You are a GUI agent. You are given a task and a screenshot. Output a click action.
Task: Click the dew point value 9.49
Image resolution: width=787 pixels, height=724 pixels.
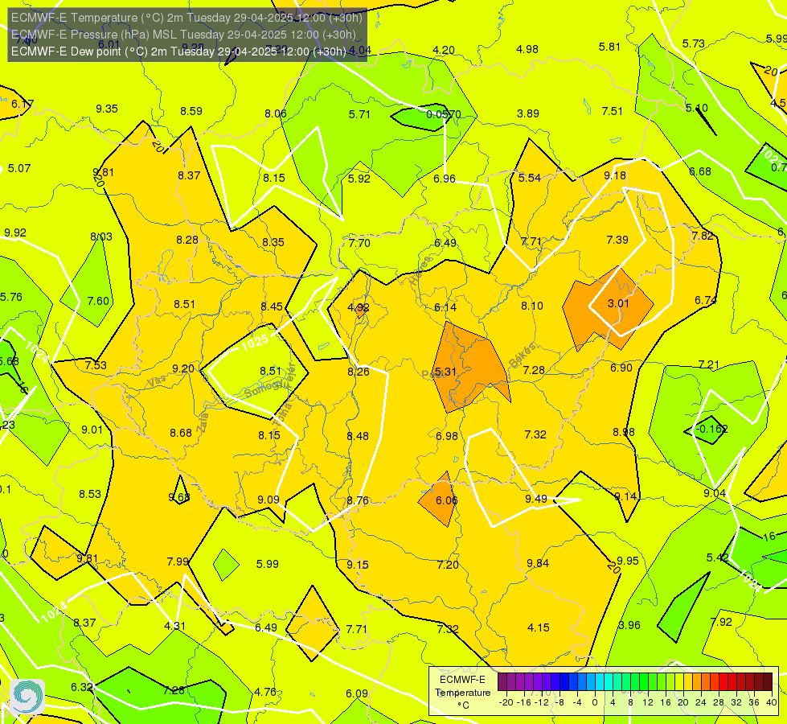[x=536, y=499]
